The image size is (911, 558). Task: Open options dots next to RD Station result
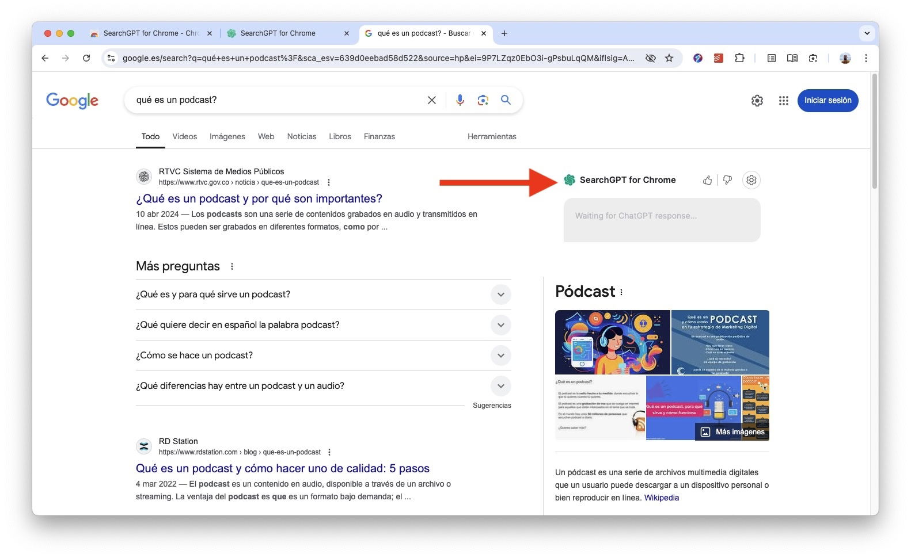click(x=329, y=452)
